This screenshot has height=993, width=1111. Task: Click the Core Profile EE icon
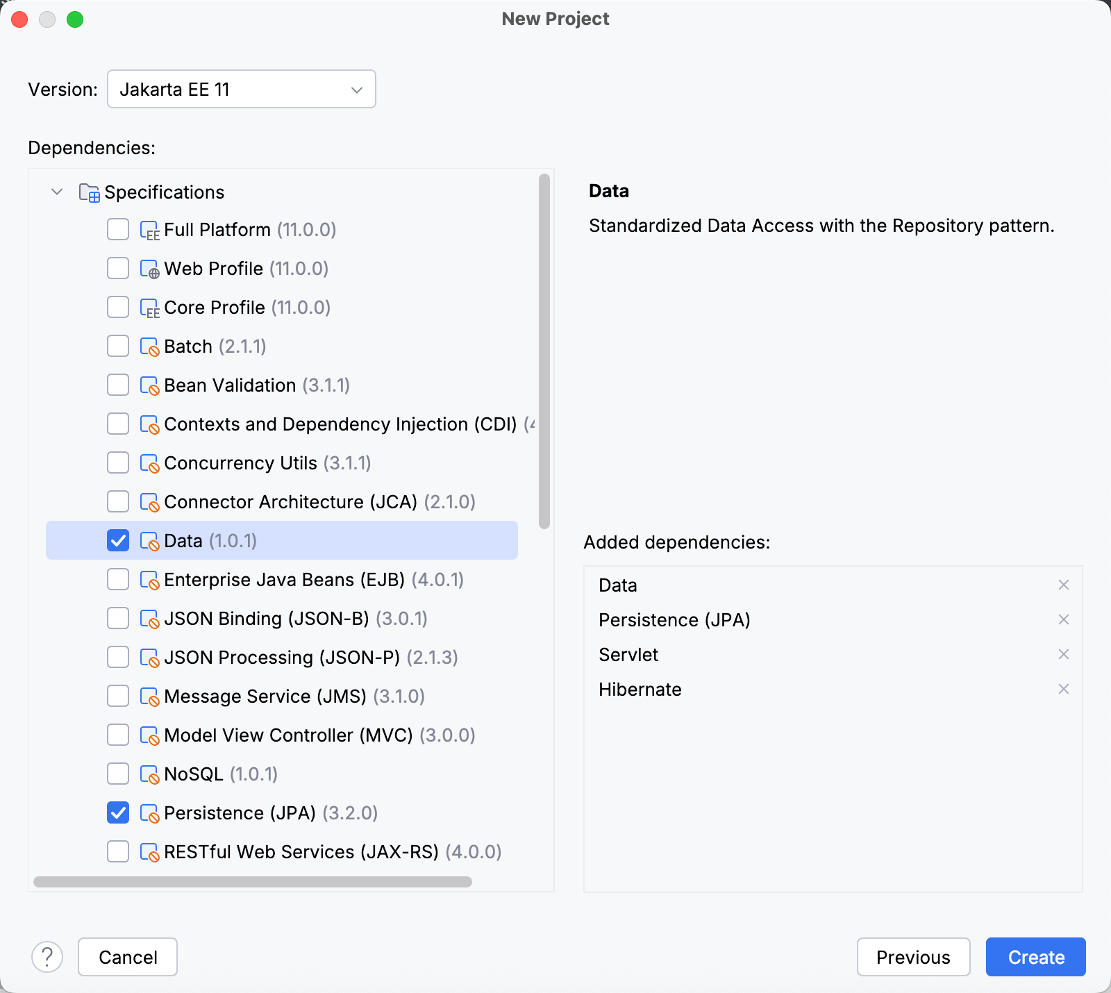151,307
